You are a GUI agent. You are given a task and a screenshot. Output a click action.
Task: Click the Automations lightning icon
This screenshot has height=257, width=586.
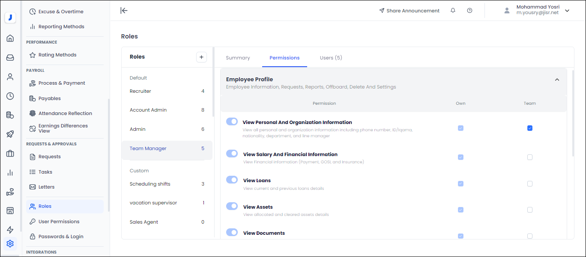pyautogui.click(x=10, y=230)
